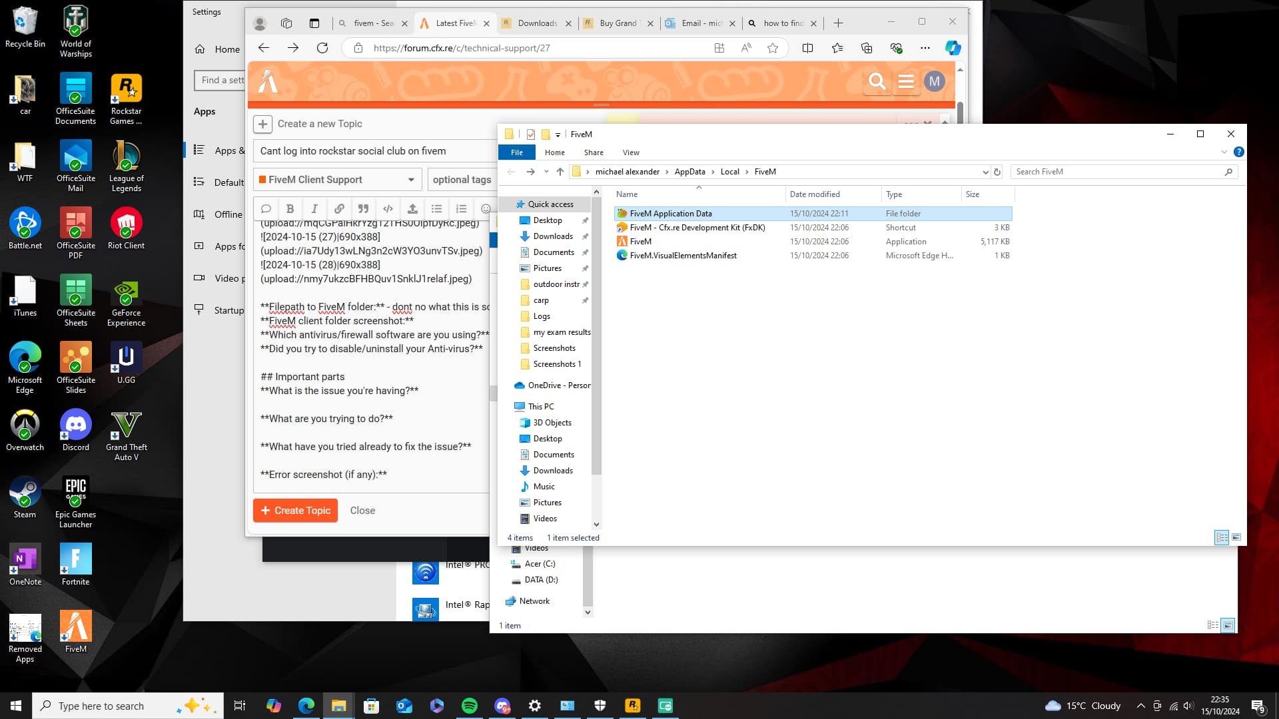Insert a hyperlink in the forum editor
Viewport: 1279px width, 719px height.
339,208
